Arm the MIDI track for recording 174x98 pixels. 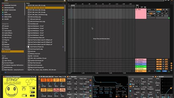click(x=166, y=10)
